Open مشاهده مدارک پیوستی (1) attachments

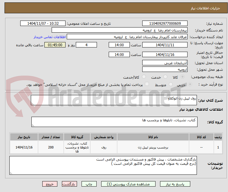[128, 184]
